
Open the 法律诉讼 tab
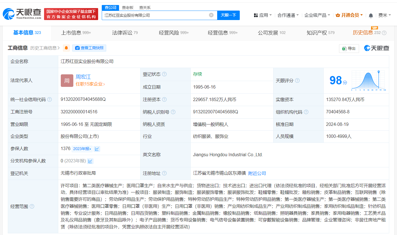[x=123, y=32]
